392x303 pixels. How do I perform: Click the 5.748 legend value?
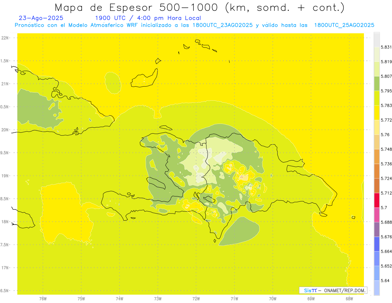coord(386,149)
